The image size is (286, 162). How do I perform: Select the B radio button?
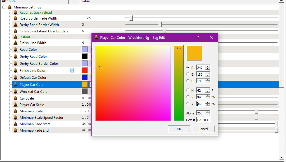[188, 81]
